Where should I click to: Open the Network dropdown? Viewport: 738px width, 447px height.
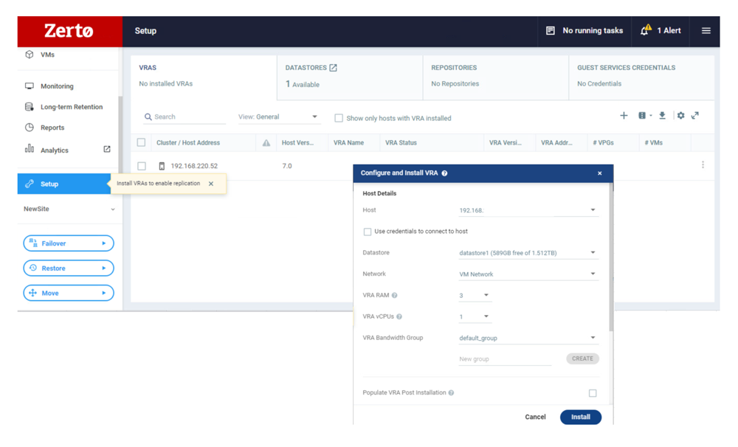[528, 274]
